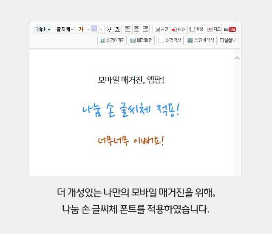Viewport: 272px width, 234px height.
Task: Attach a file with 파일첨부
Action: pyautogui.click(x=228, y=40)
